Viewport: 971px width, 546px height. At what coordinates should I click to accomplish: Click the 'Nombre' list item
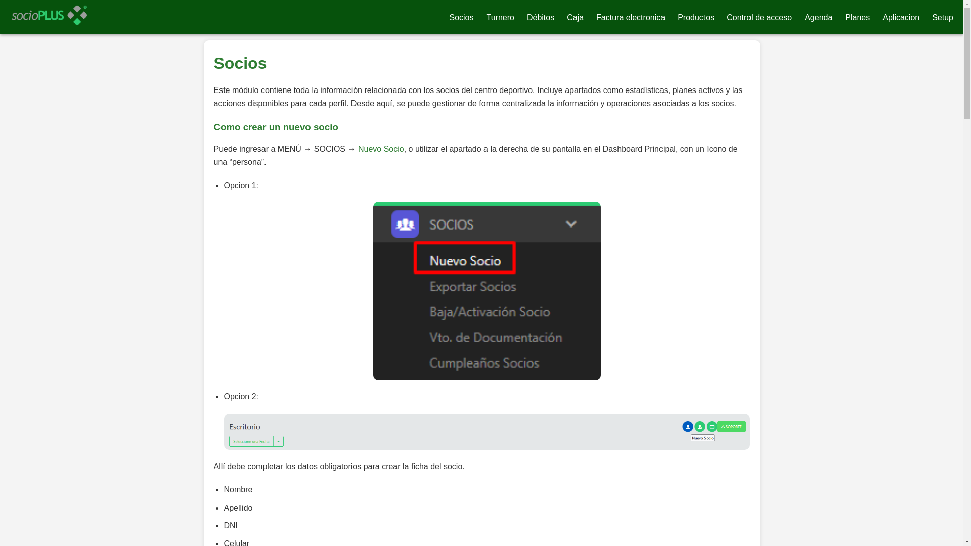pyautogui.click(x=238, y=490)
